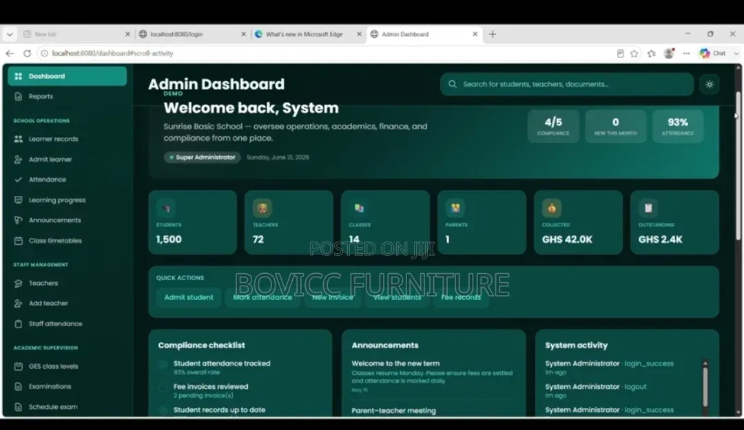Image resolution: width=744 pixels, height=430 pixels.
Task: Click 'Parent-teacher meeting' announcement
Action: [x=394, y=411]
